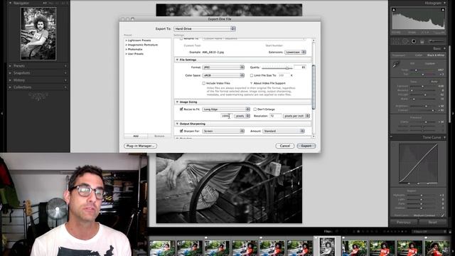The width and height of the screenshot is (455, 256).
Task: Select the spot removal tool icon
Action: pyautogui.click(x=405, y=41)
